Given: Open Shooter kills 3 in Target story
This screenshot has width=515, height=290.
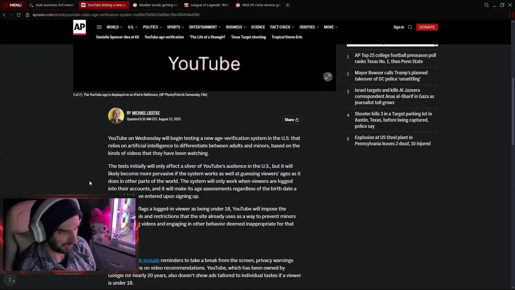Looking at the screenshot, I should click(393, 120).
